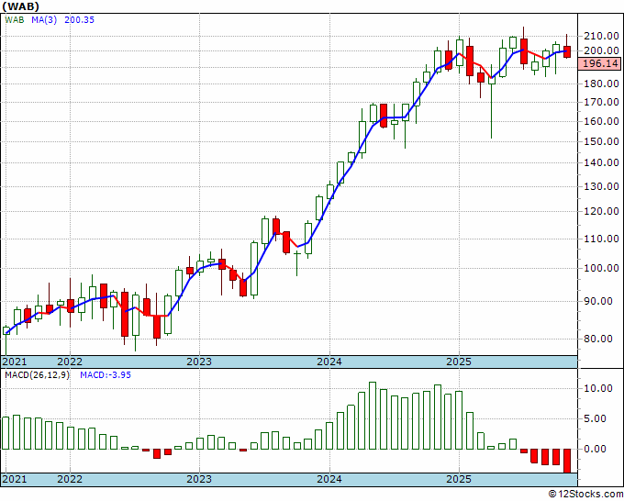
Task: Click 2025 on the MACD timeline
Action: (459, 479)
